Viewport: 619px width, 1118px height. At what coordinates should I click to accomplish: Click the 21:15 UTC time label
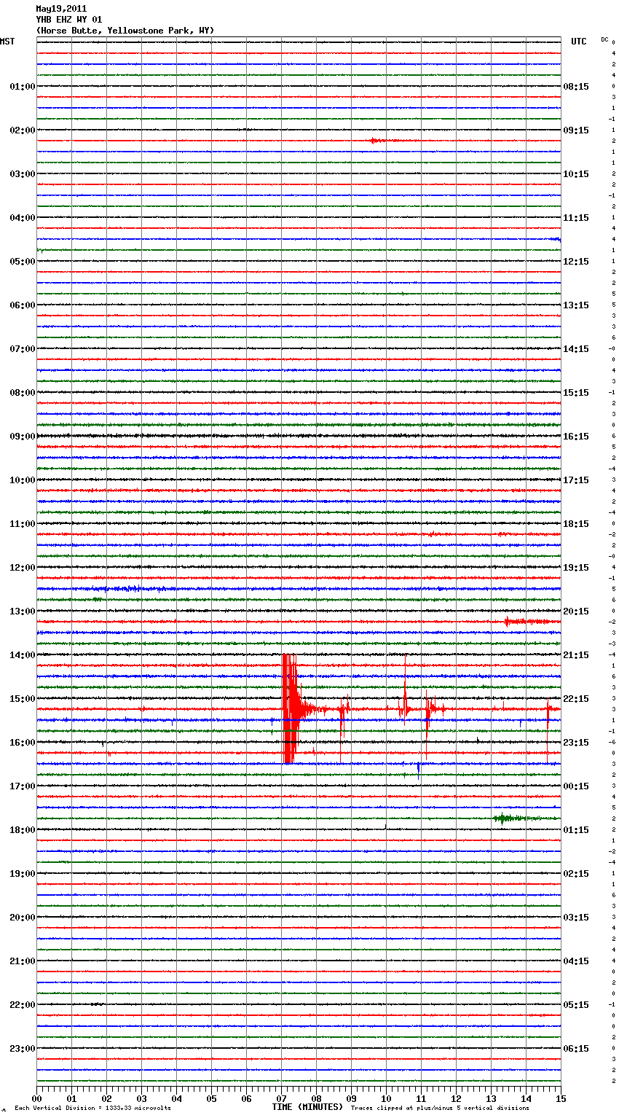tap(576, 655)
